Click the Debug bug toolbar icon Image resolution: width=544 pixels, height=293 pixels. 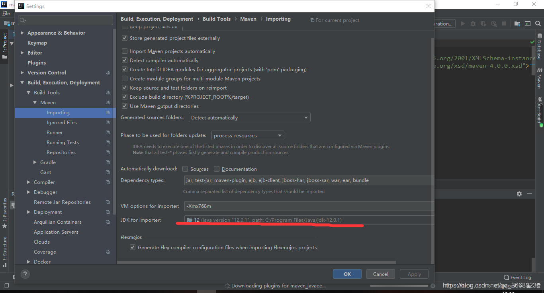point(474,23)
